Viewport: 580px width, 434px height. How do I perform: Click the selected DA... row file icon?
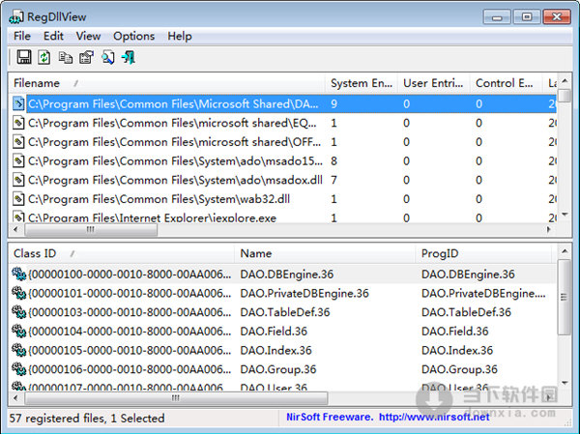click(18, 103)
